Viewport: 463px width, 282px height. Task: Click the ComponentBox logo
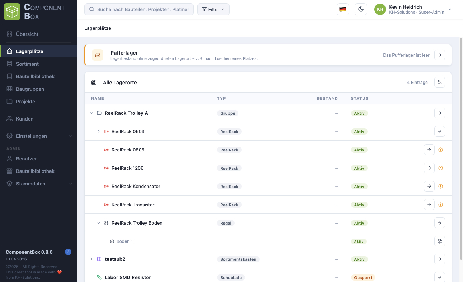click(x=12, y=11)
